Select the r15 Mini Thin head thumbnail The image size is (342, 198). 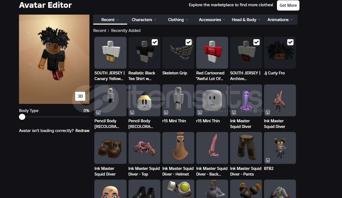(212, 100)
